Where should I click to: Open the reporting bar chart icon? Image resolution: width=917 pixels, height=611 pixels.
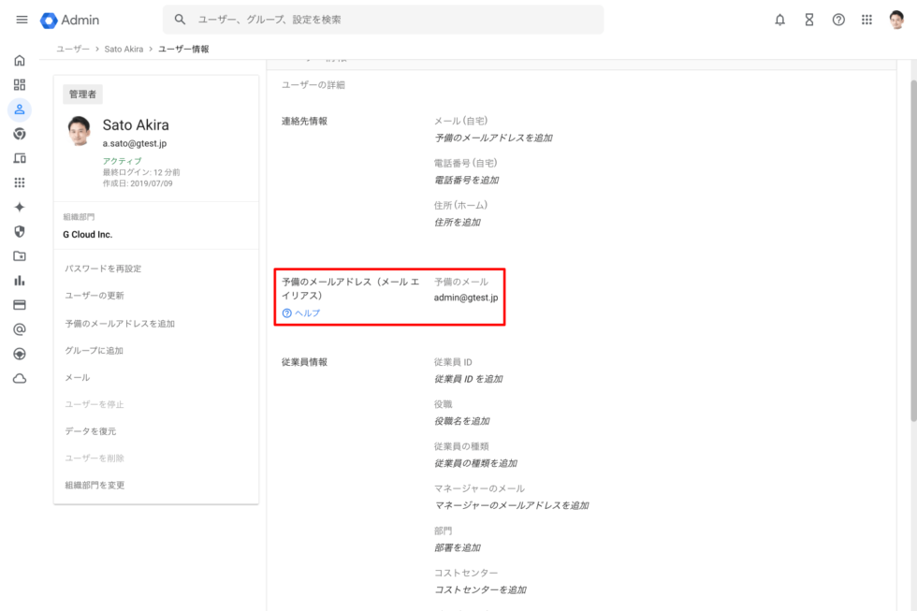click(19, 280)
